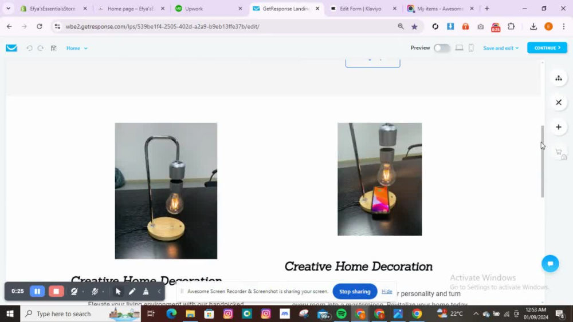
Task: Open the locked ecommerce cart icon
Action: (559, 153)
